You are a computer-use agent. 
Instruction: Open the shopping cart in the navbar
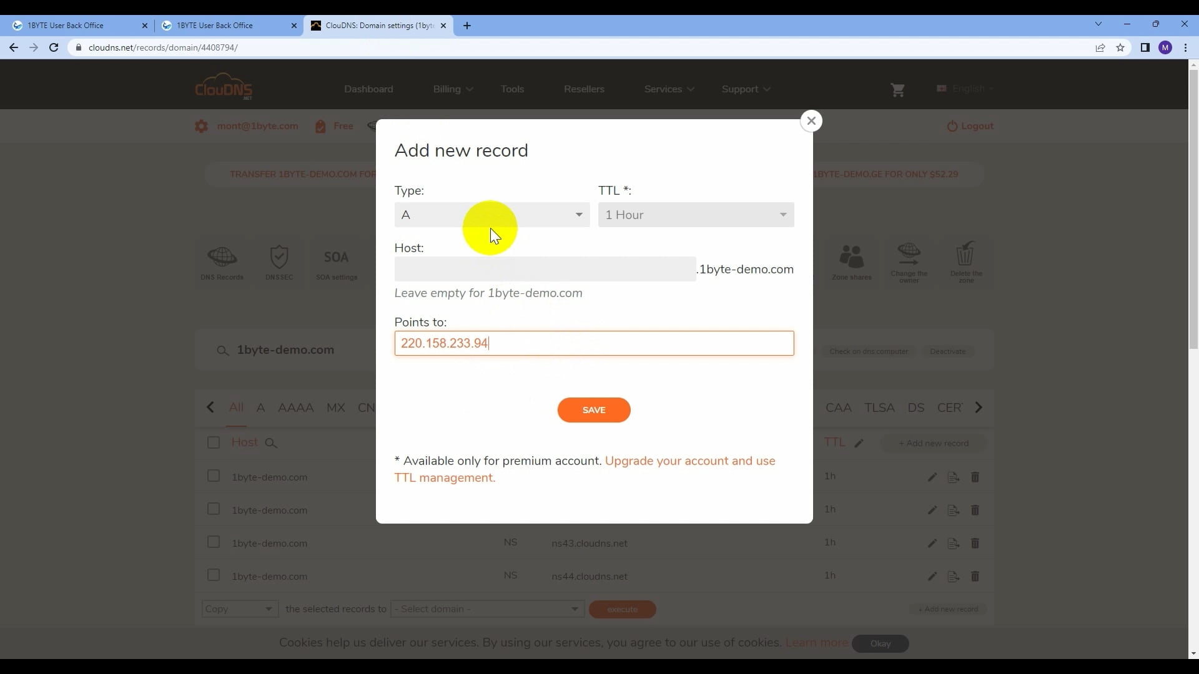point(897,89)
